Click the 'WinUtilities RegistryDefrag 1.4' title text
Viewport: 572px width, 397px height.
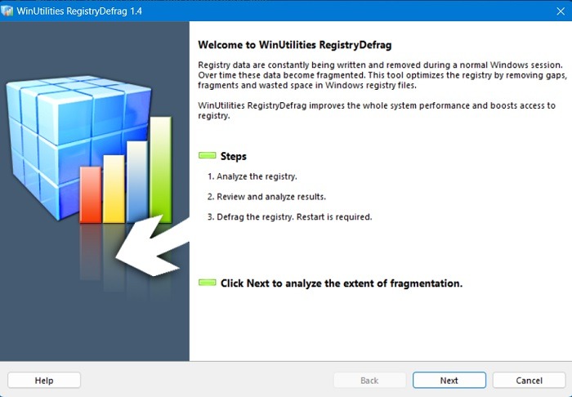tap(79, 11)
